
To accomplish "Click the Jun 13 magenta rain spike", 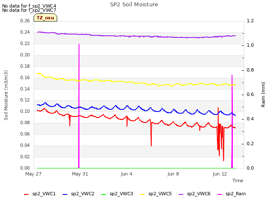I will pos(232,122).
